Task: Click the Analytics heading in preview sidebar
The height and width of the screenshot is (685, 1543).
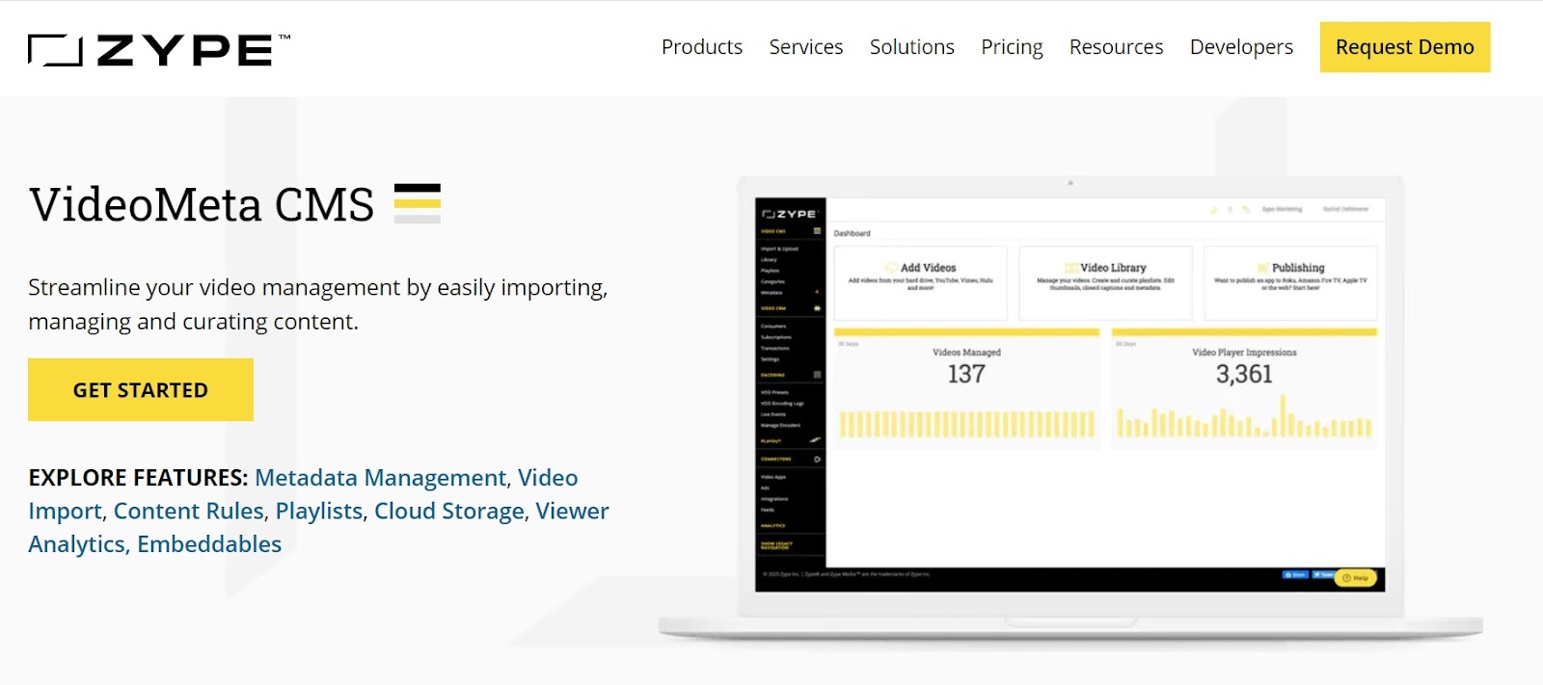Action: click(772, 526)
